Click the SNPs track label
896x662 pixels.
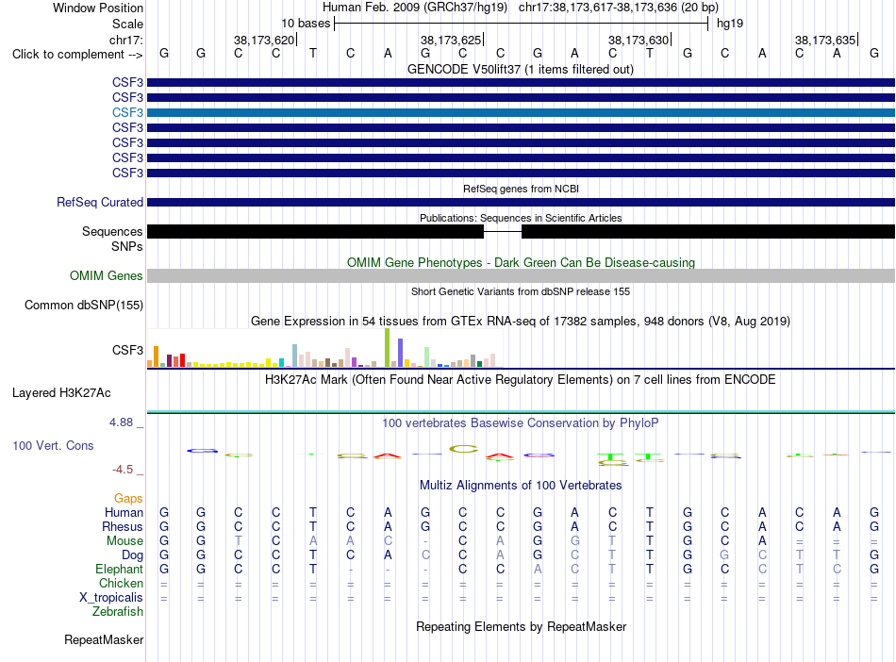pyautogui.click(x=127, y=246)
